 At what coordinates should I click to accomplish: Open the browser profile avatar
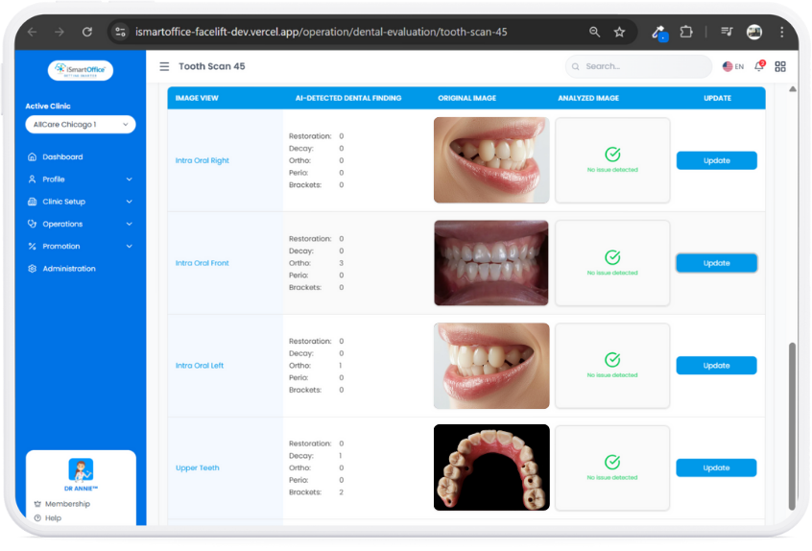754,32
